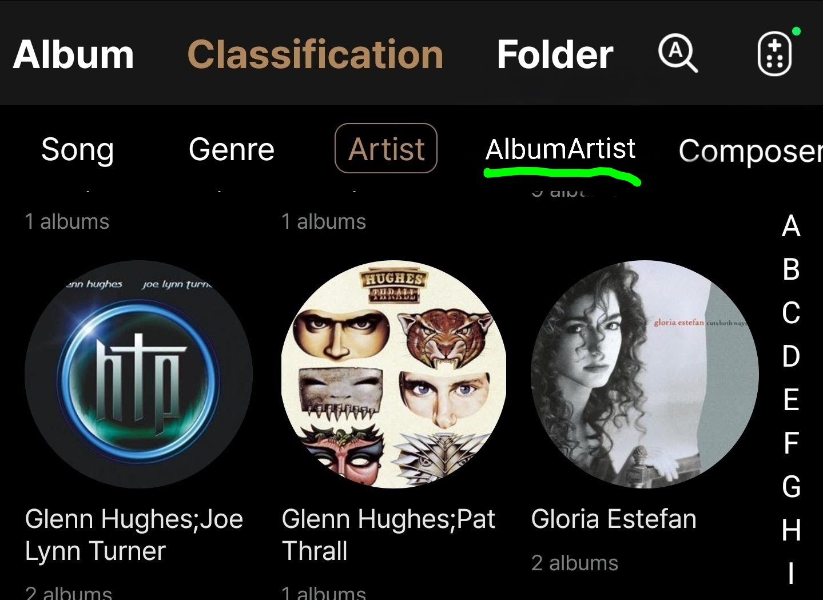The height and width of the screenshot is (600, 823).
Task: Filter by Song category
Action: point(77,149)
